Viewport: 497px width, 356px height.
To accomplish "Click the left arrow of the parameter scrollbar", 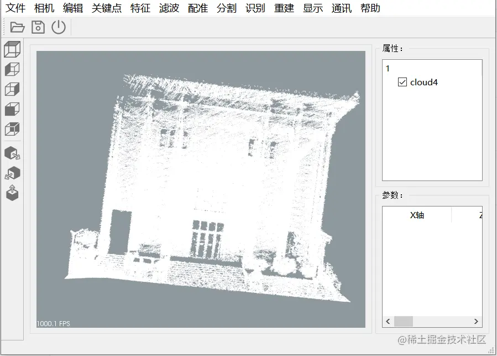I will 388,321.
